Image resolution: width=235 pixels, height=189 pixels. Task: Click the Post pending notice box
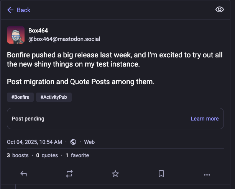point(96,119)
